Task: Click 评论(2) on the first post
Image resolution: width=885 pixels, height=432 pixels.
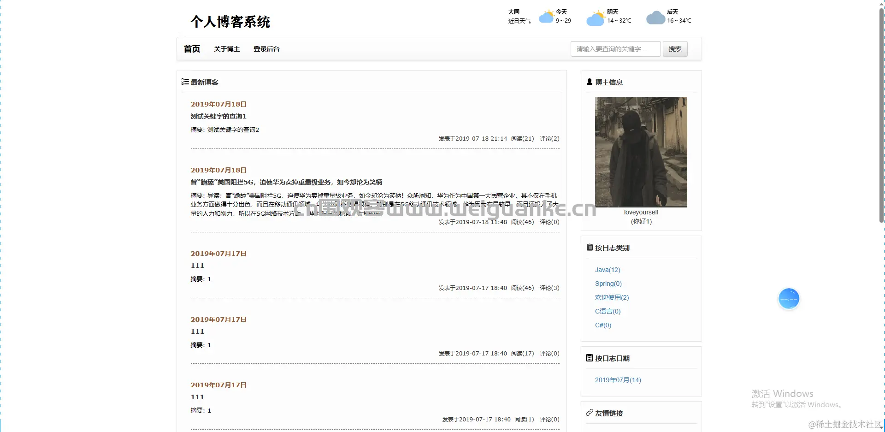Action: [x=549, y=138]
